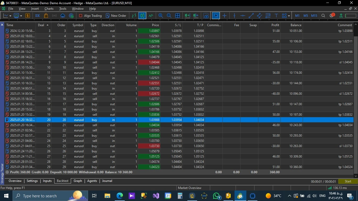The height and width of the screenshot is (201, 358).
Task: Open the Charts menu
Action: [x=49, y=9]
